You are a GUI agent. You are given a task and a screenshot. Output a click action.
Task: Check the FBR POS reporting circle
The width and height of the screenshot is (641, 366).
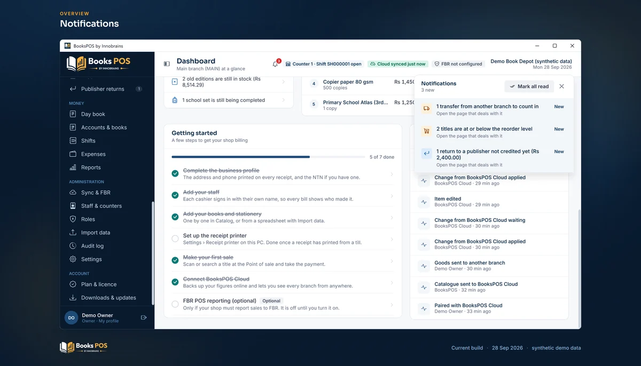click(x=175, y=304)
